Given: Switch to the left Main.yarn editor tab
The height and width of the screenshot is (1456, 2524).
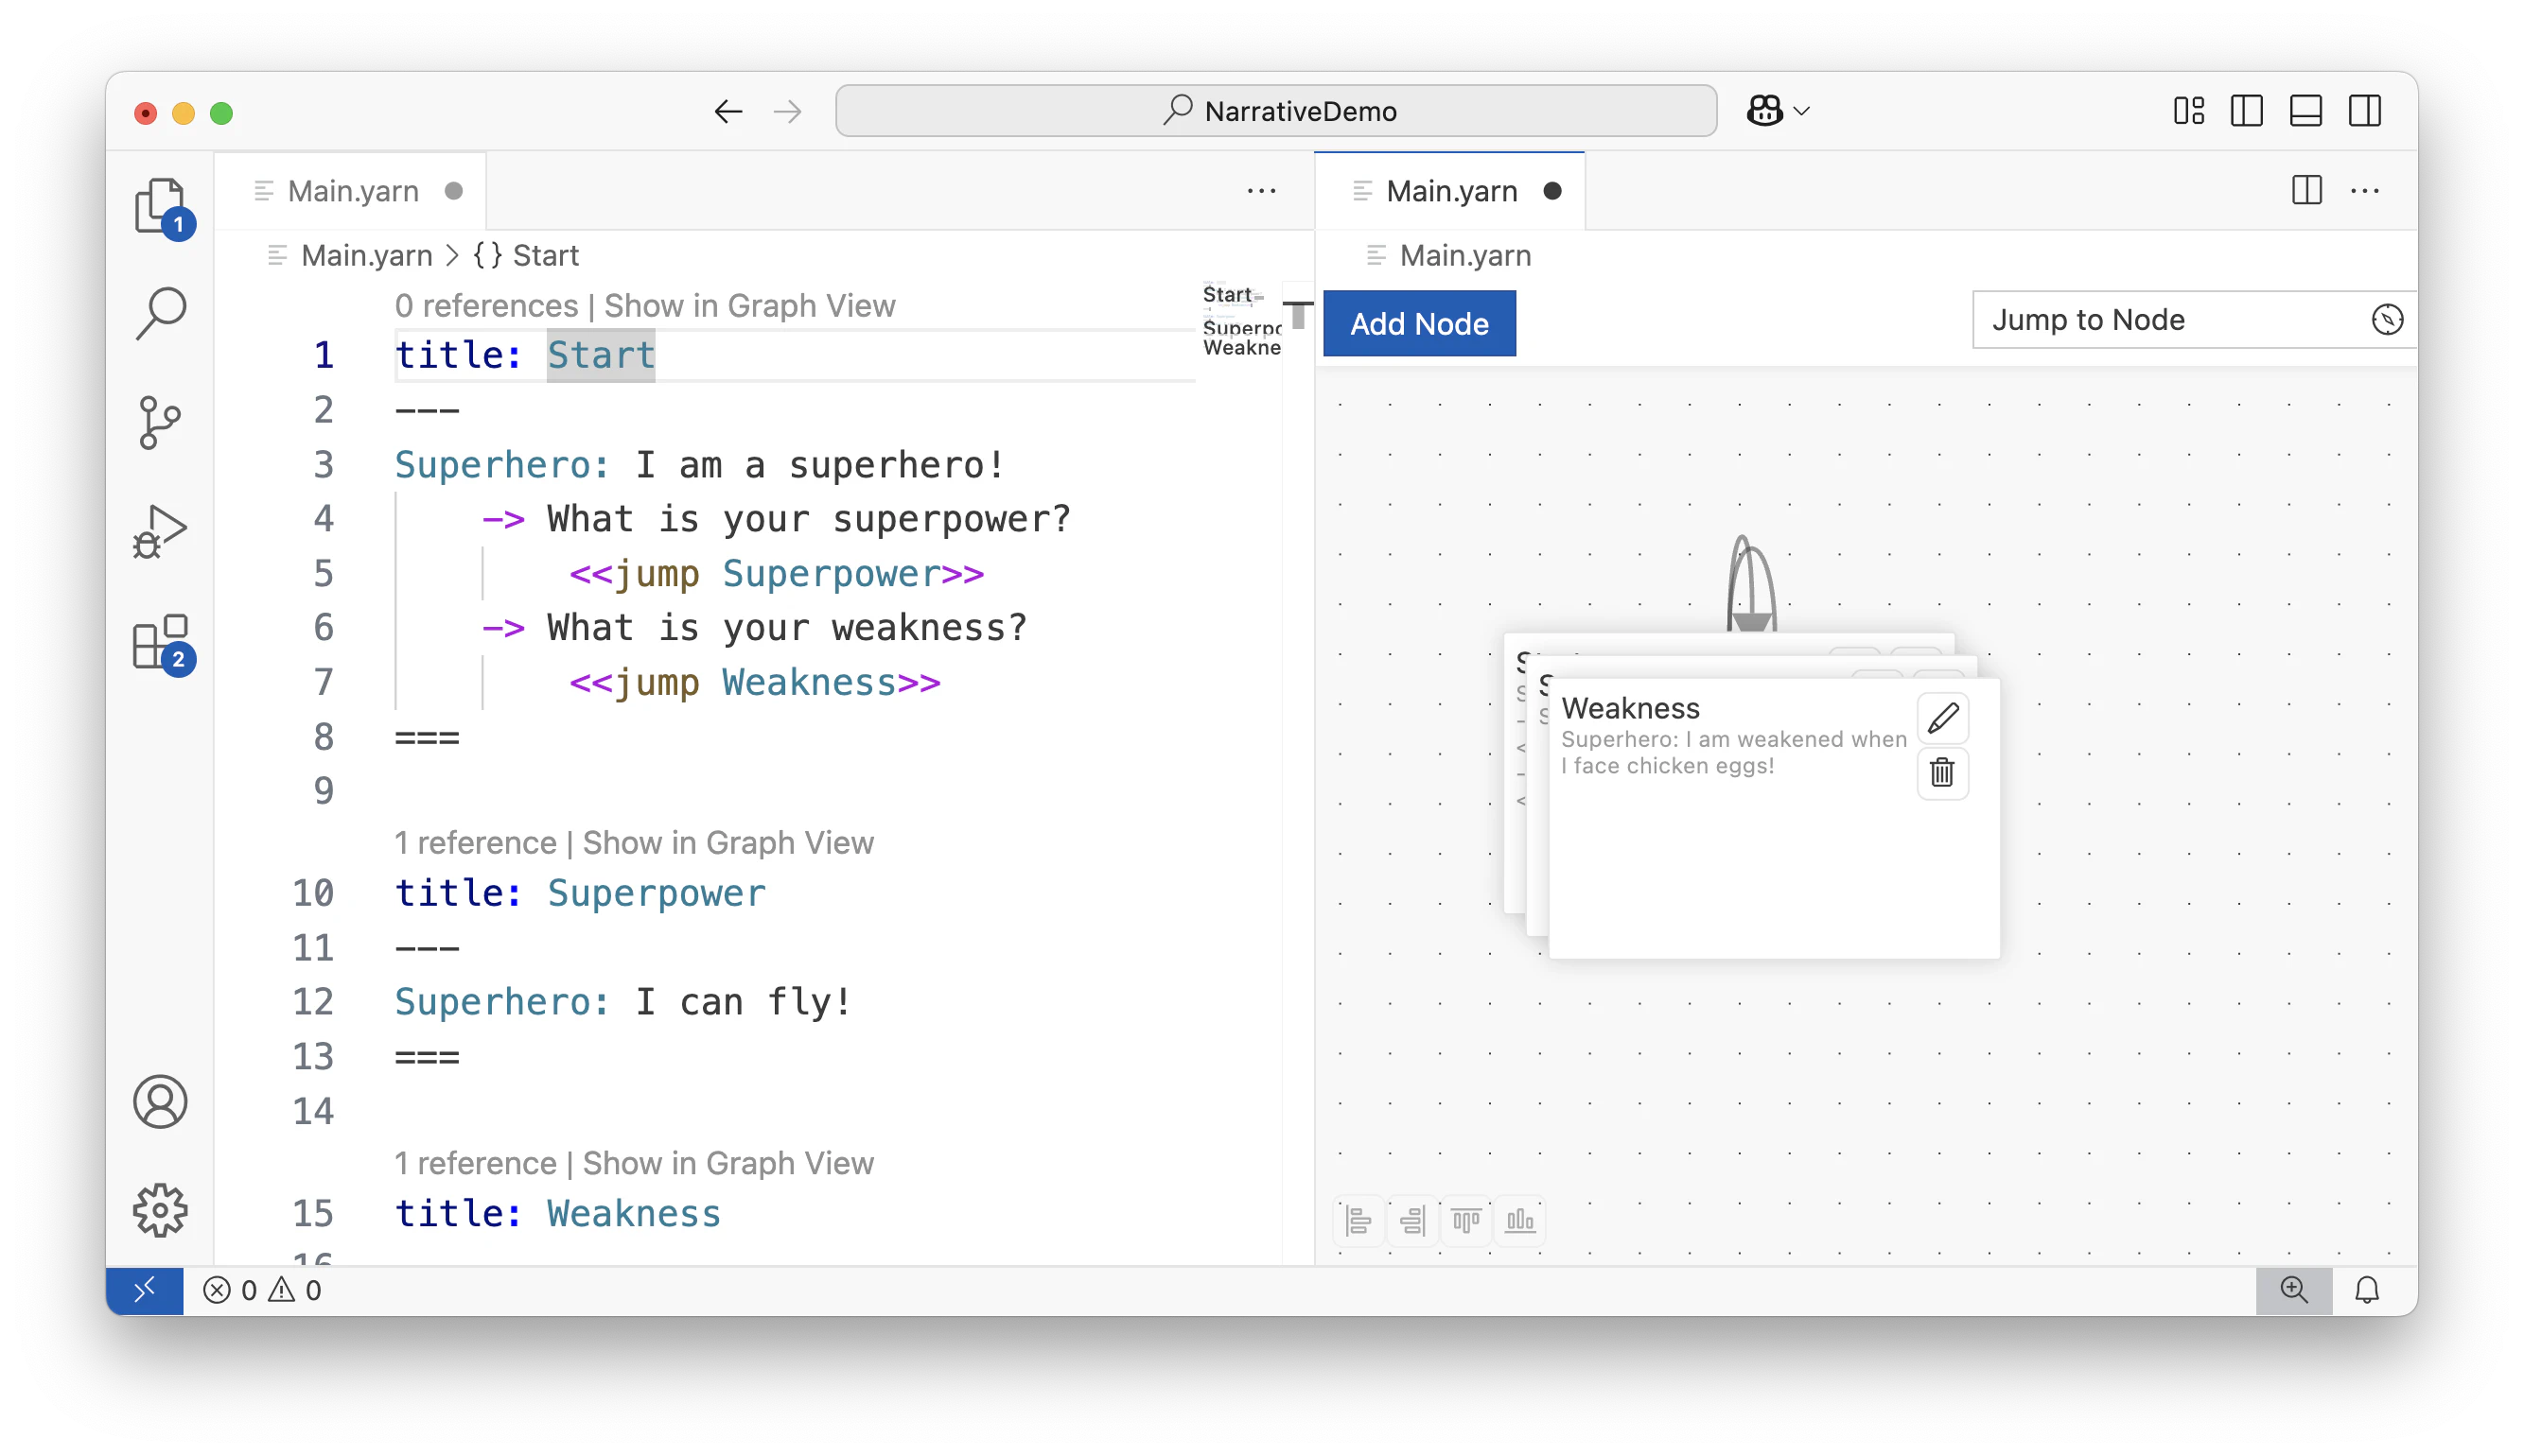Looking at the screenshot, I should (x=352, y=191).
